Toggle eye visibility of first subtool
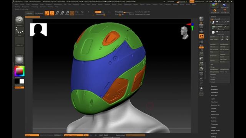 pyautogui.click(x=228, y=22)
